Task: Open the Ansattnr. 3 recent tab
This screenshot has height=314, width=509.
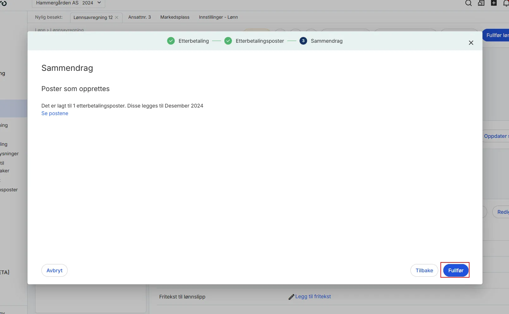Action: pos(140,17)
